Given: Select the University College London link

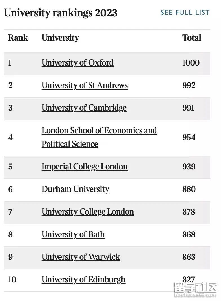Looking at the screenshot, I should click(x=88, y=212).
